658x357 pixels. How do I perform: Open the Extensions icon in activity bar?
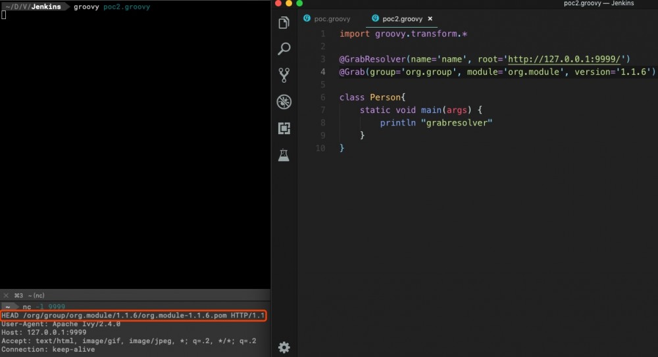click(x=284, y=128)
